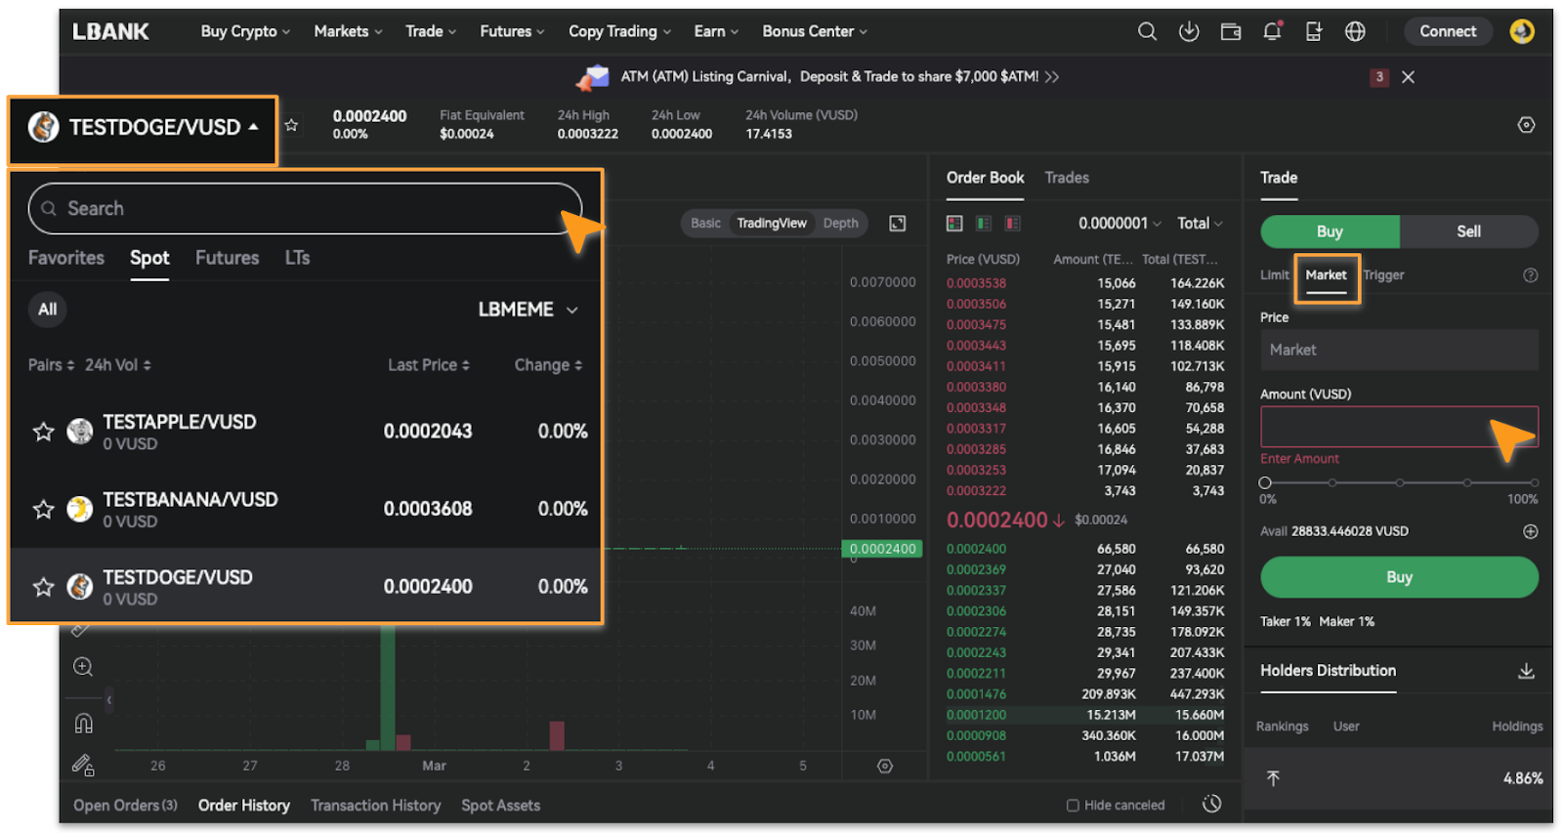Click the 0% amount slider handle
Screen dimensions: 1563x833
click(1265, 482)
